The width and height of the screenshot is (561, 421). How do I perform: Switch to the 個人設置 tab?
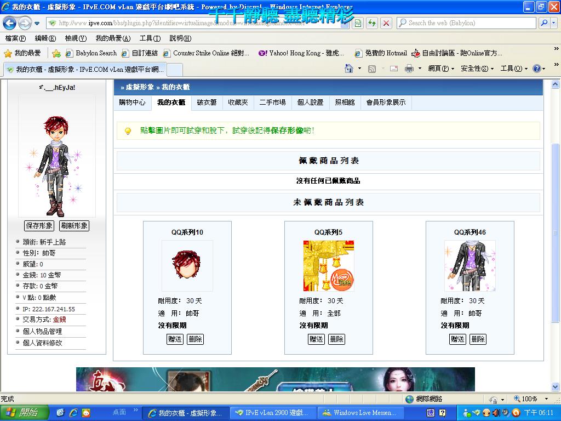(310, 103)
